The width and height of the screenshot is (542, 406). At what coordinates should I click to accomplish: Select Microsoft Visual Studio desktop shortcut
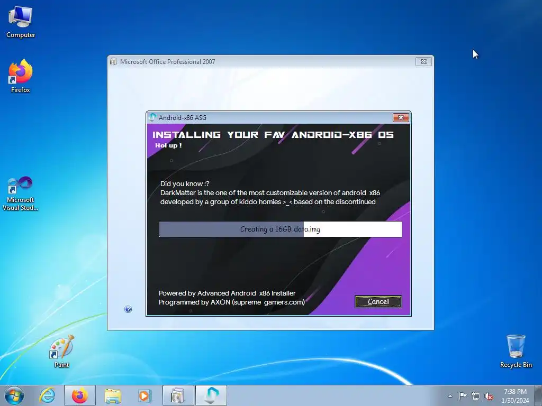[21, 193]
